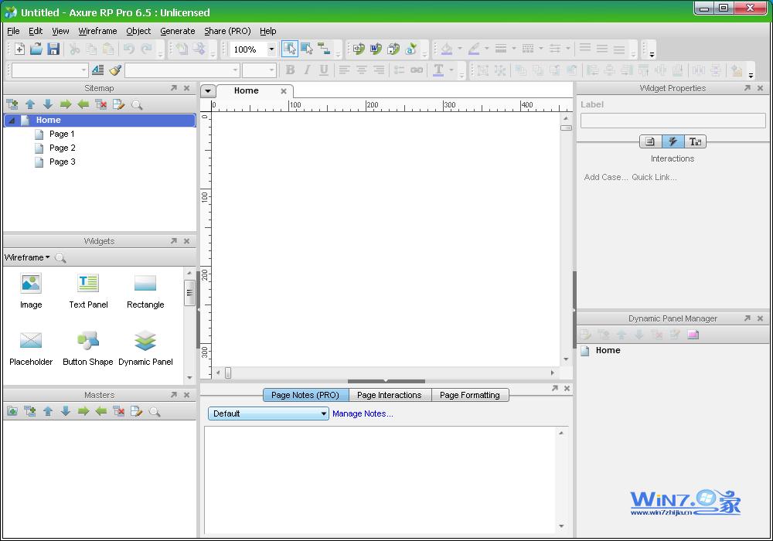Open the widget style editor icon
Viewport: 773px width, 541px height.
coord(97,70)
